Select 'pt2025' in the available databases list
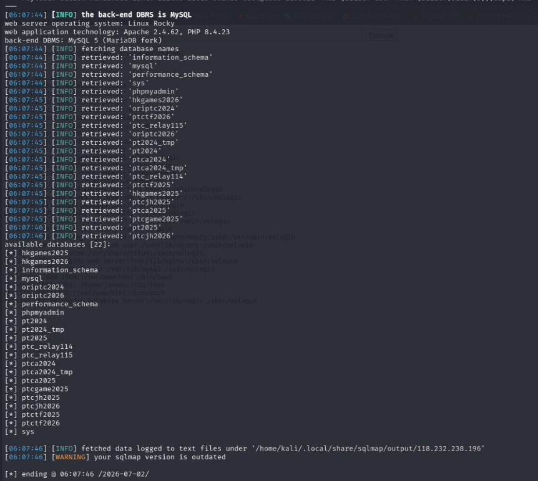This screenshot has height=481, width=538. (34, 338)
